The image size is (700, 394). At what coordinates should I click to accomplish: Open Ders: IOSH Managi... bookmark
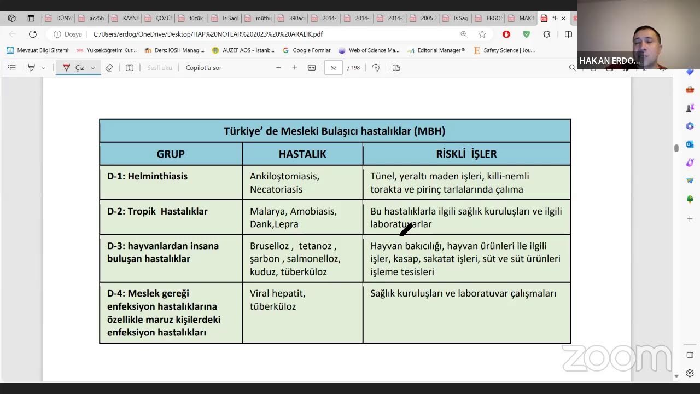click(174, 50)
